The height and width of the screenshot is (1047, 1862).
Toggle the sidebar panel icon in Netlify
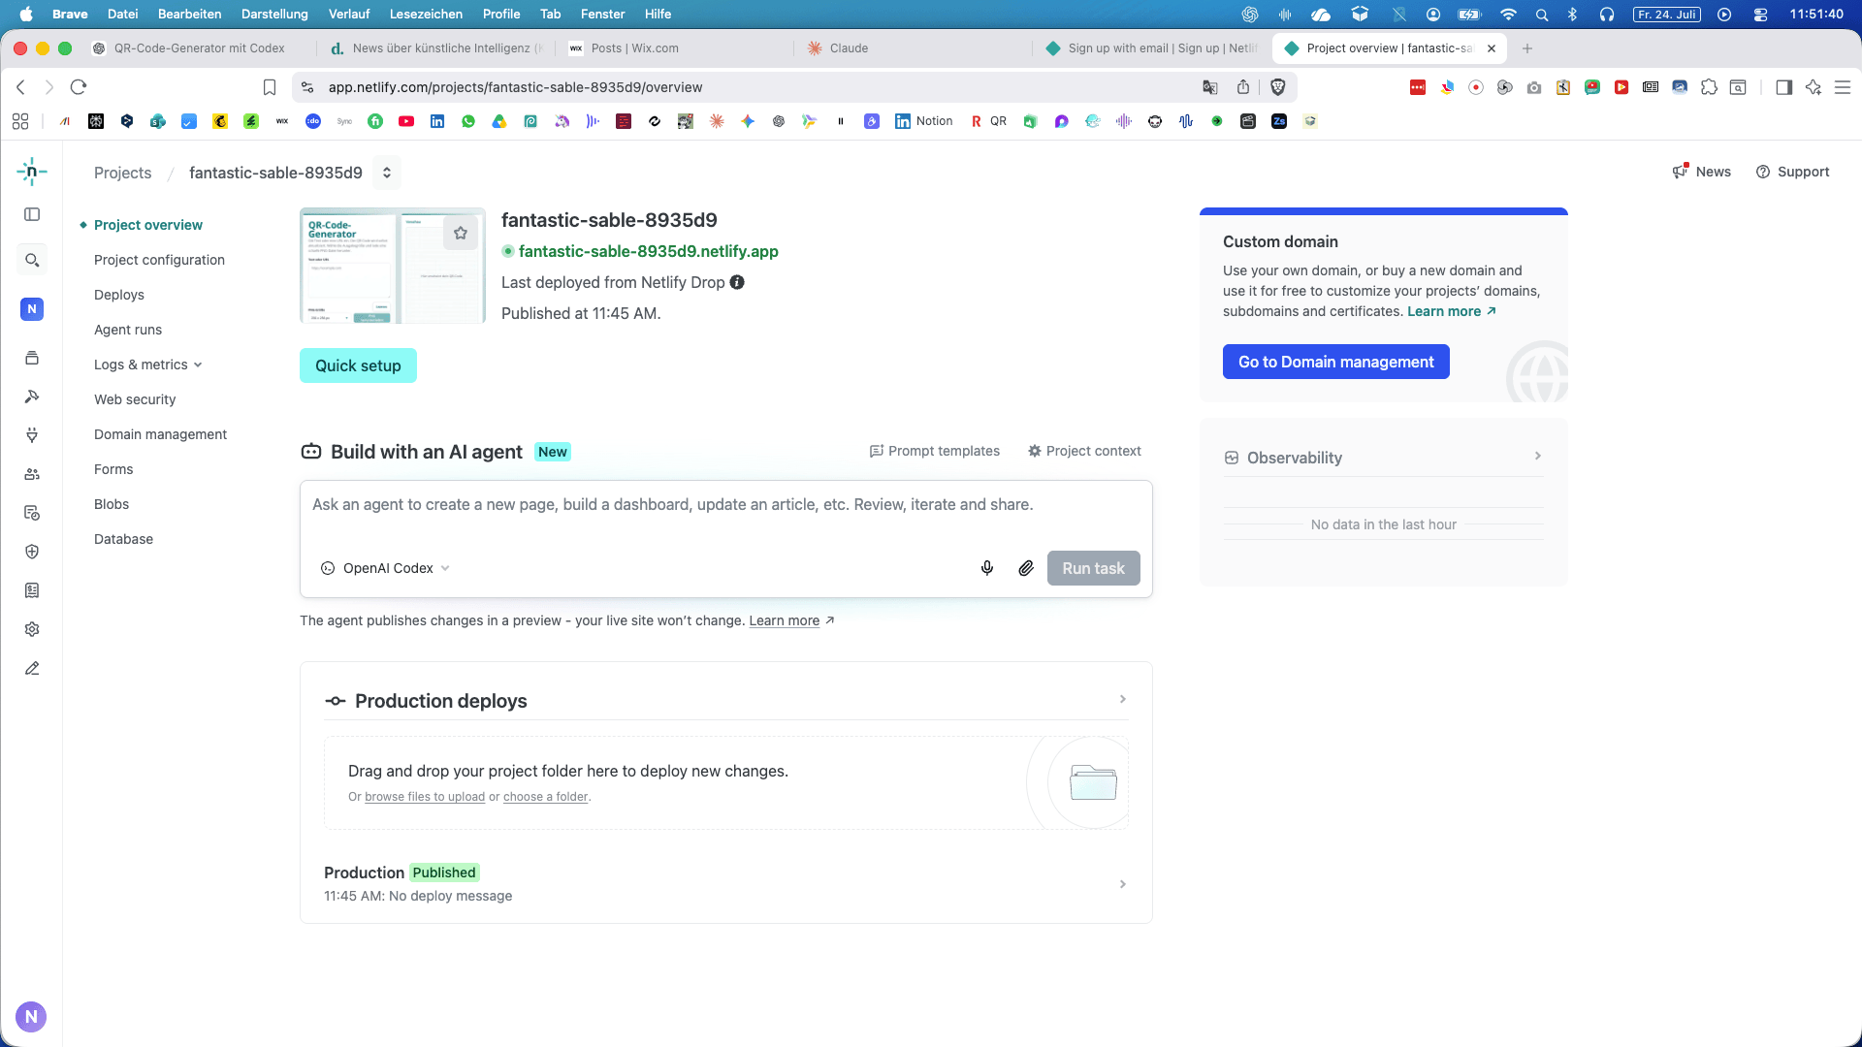[32, 214]
